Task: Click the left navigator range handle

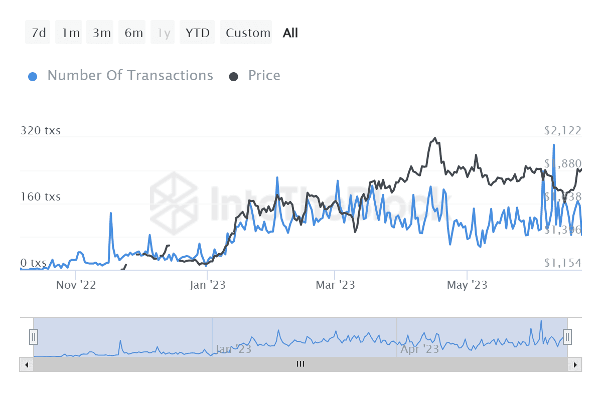Action: (34, 336)
